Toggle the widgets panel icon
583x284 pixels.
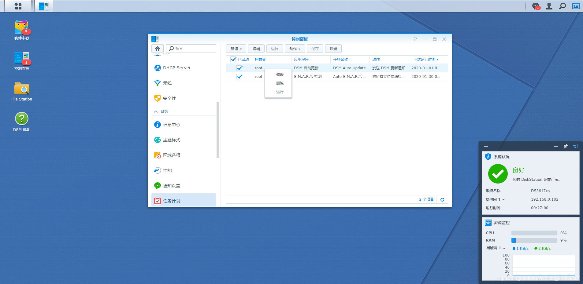tap(576, 6)
